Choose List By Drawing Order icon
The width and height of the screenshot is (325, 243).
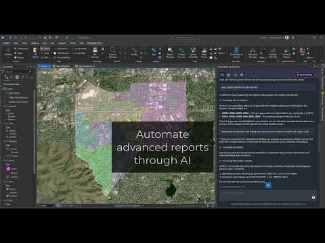pos(6,78)
